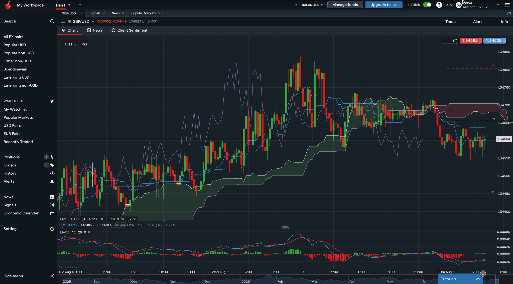Remove the MACD indicator
The width and height of the screenshot is (513, 284).
pyautogui.click(x=89, y=232)
